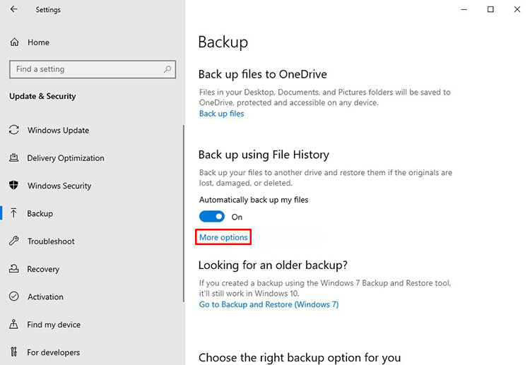
Task: Click the Delivery Optimization icon
Action: [x=14, y=157]
